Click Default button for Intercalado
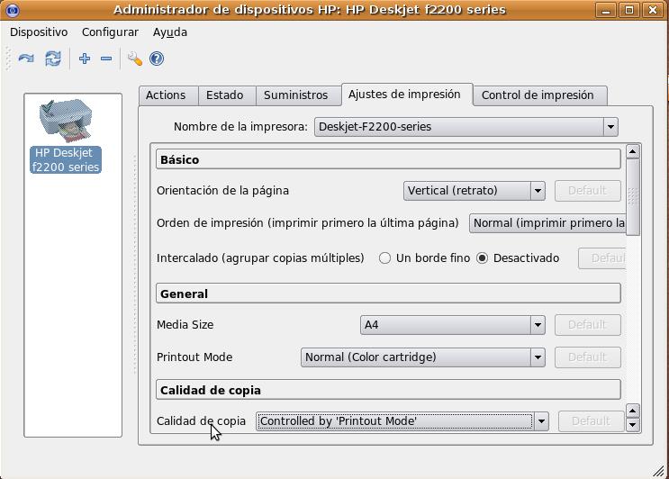This screenshot has height=479, width=669. click(602, 258)
